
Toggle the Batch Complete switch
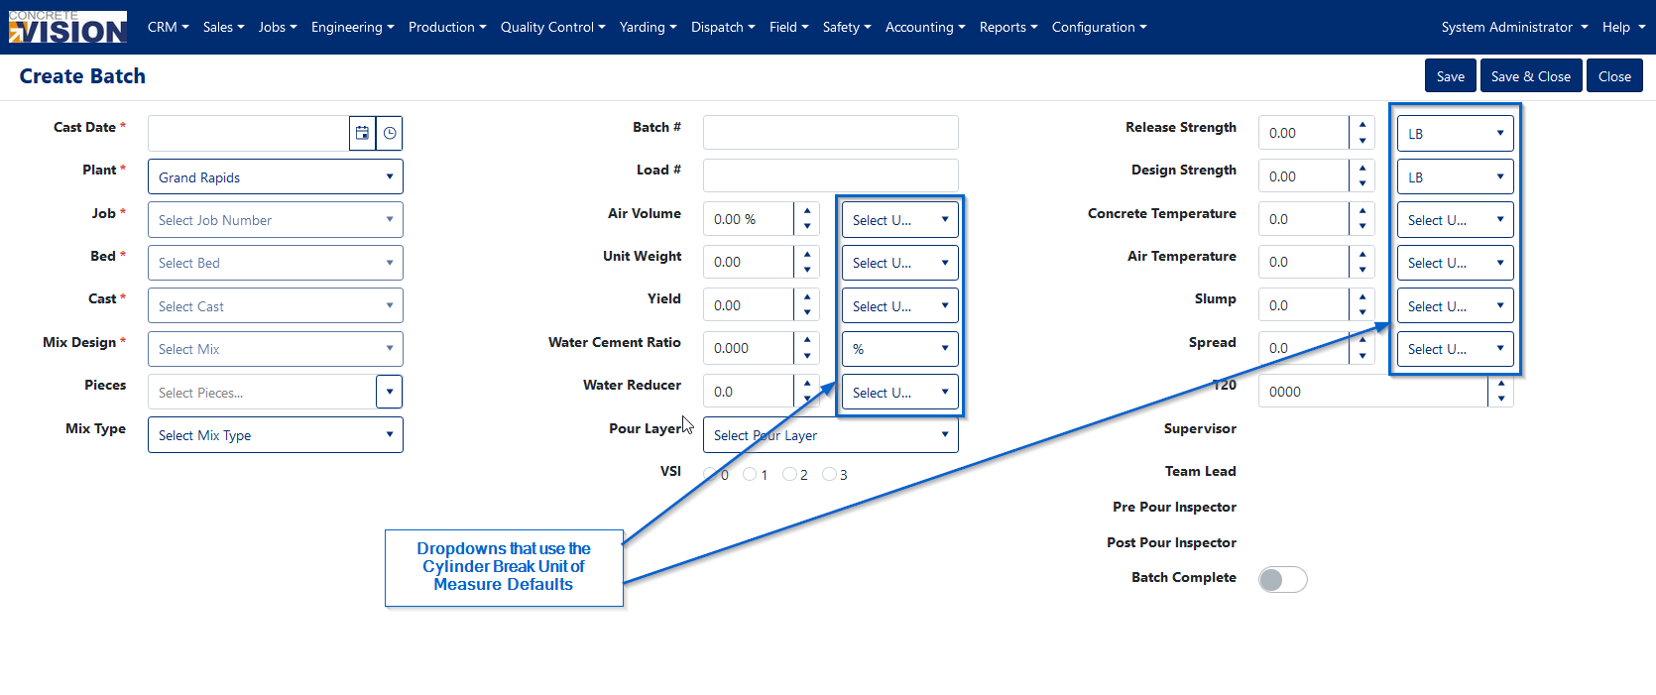1283,579
